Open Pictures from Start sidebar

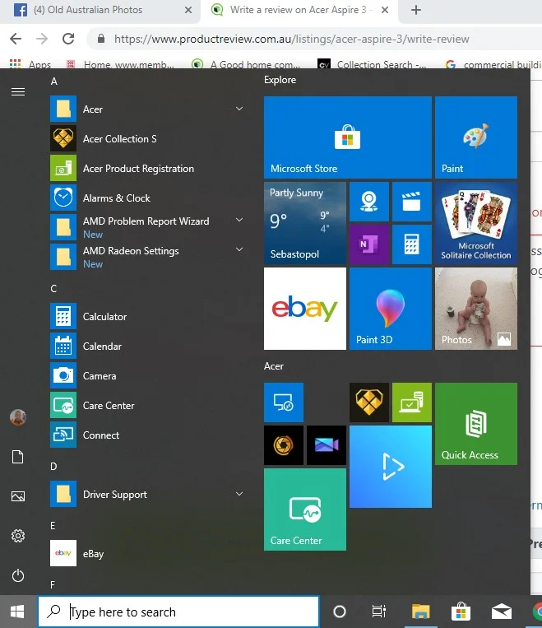pyautogui.click(x=18, y=496)
